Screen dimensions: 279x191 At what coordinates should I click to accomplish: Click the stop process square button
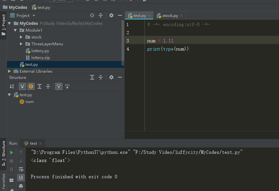pos(12,161)
